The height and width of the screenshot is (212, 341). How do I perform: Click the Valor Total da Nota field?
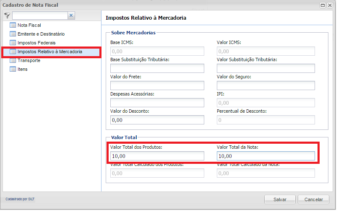[266, 156]
